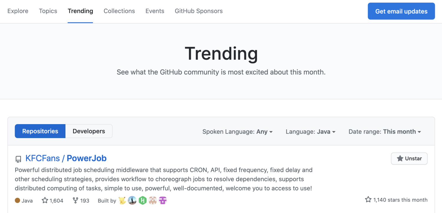Click the Get email updates button
Image resolution: width=442 pixels, height=213 pixels.
click(401, 11)
